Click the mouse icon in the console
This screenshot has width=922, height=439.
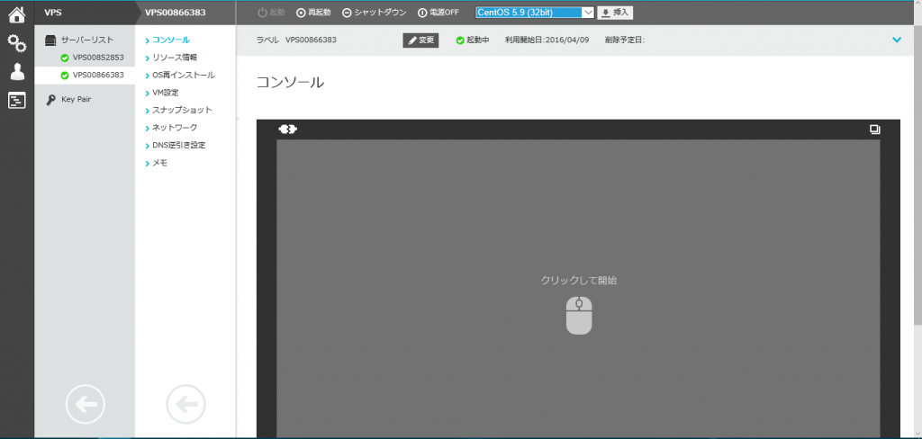[x=579, y=315]
